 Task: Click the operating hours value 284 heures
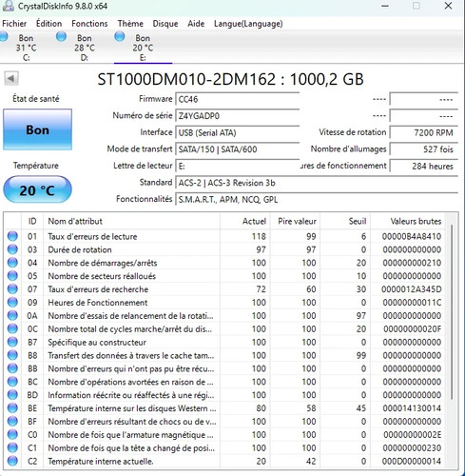click(x=424, y=166)
